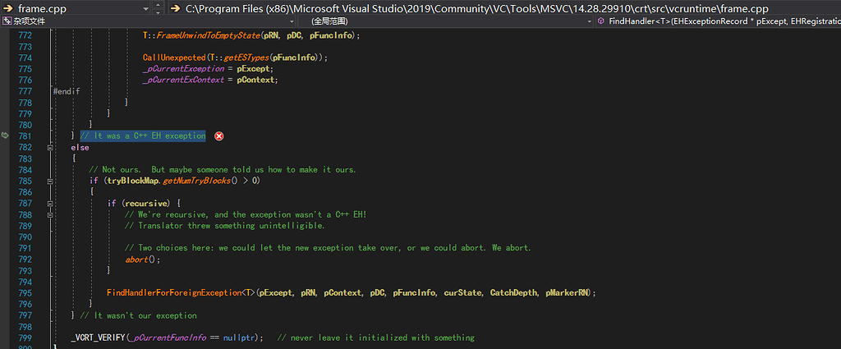Click the orange arrow before the file path
The image size is (841, 349).
click(x=175, y=8)
